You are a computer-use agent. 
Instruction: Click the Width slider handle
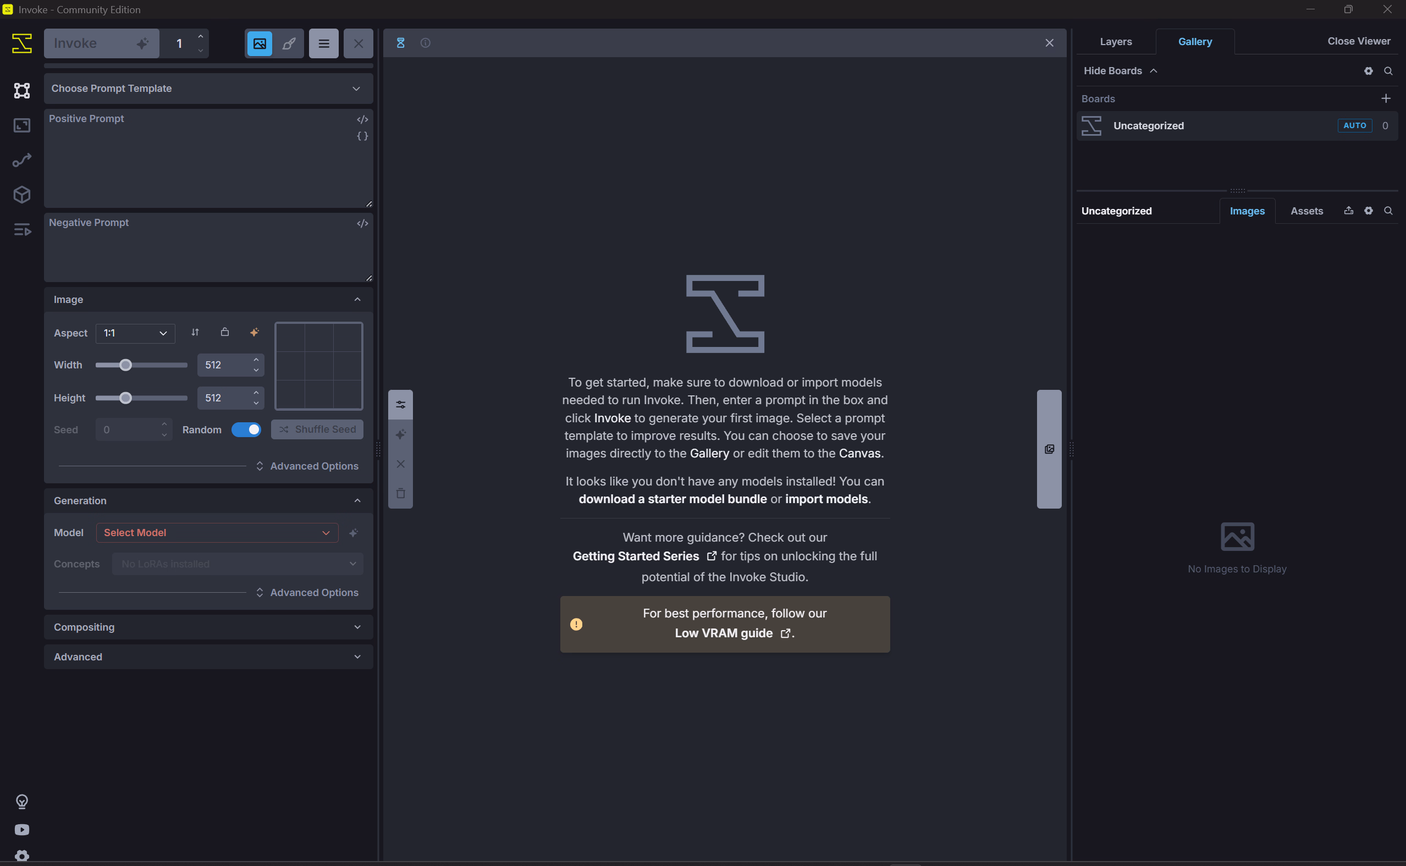[x=125, y=365]
